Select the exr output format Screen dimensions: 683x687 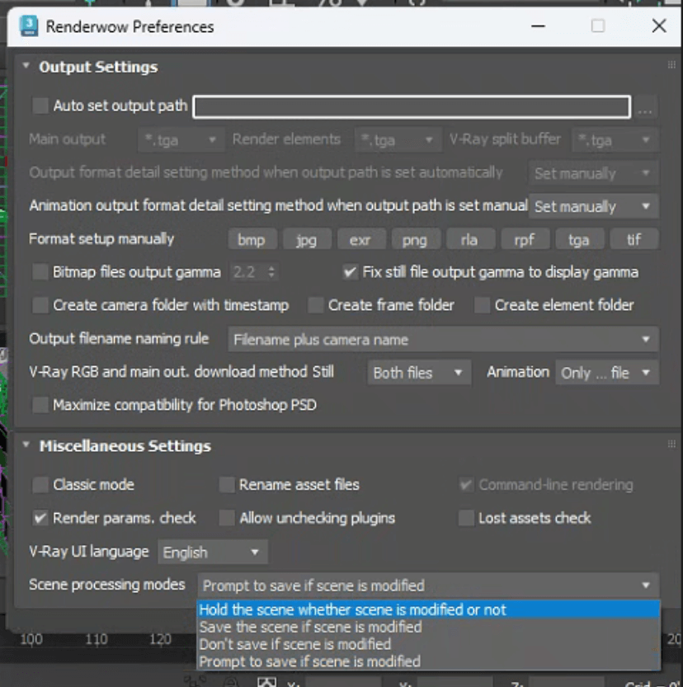click(361, 239)
